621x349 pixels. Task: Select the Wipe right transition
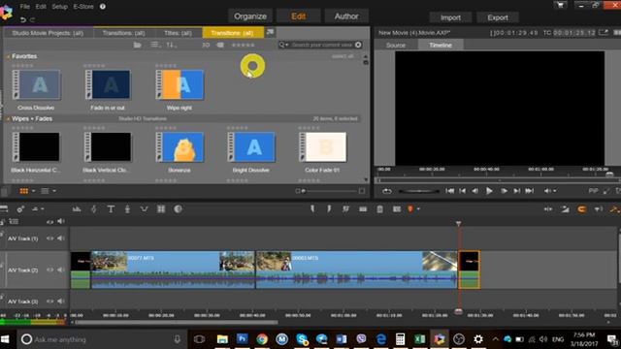click(x=180, y=85)
